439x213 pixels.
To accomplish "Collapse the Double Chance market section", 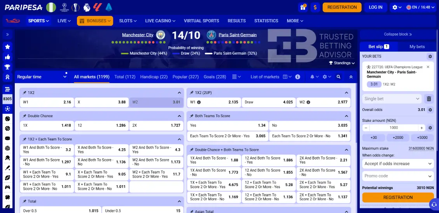I will [179, 116].
